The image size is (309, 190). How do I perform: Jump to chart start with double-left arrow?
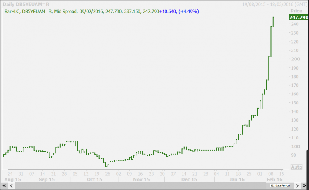pyautogui.click(x=4, y=187)
